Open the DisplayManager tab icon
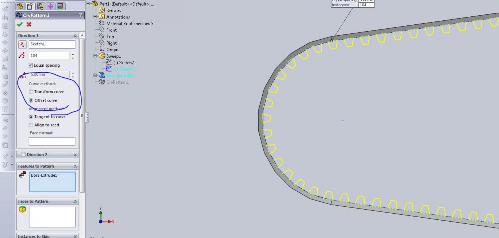The image size is (499, 238). (60, 6)
